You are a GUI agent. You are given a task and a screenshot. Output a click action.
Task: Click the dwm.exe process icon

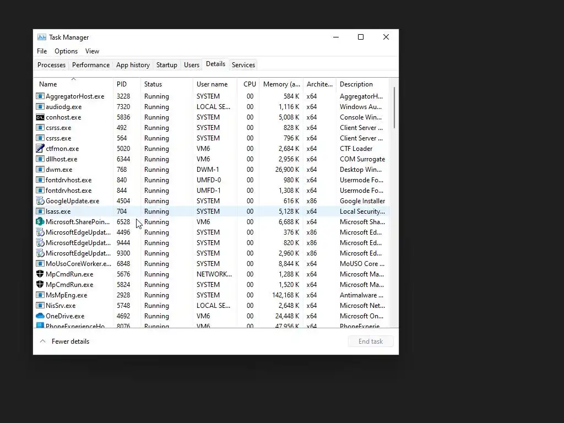(x=40, y=169)
